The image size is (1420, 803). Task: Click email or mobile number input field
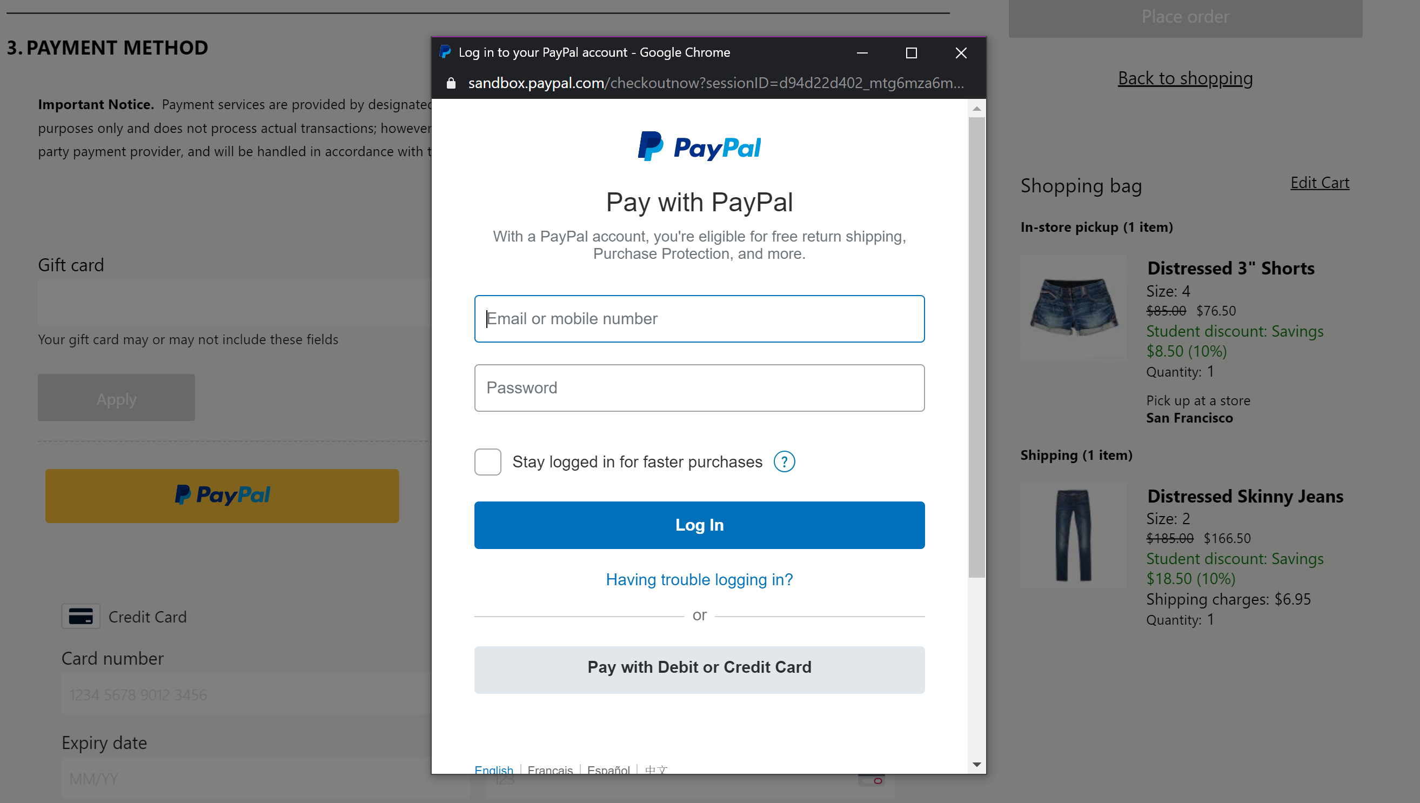(699, 318)
